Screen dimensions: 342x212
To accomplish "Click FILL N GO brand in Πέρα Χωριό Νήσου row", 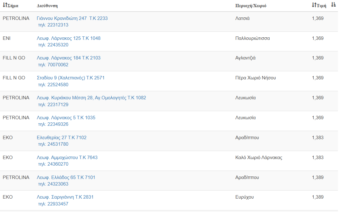I will [14, 78].
